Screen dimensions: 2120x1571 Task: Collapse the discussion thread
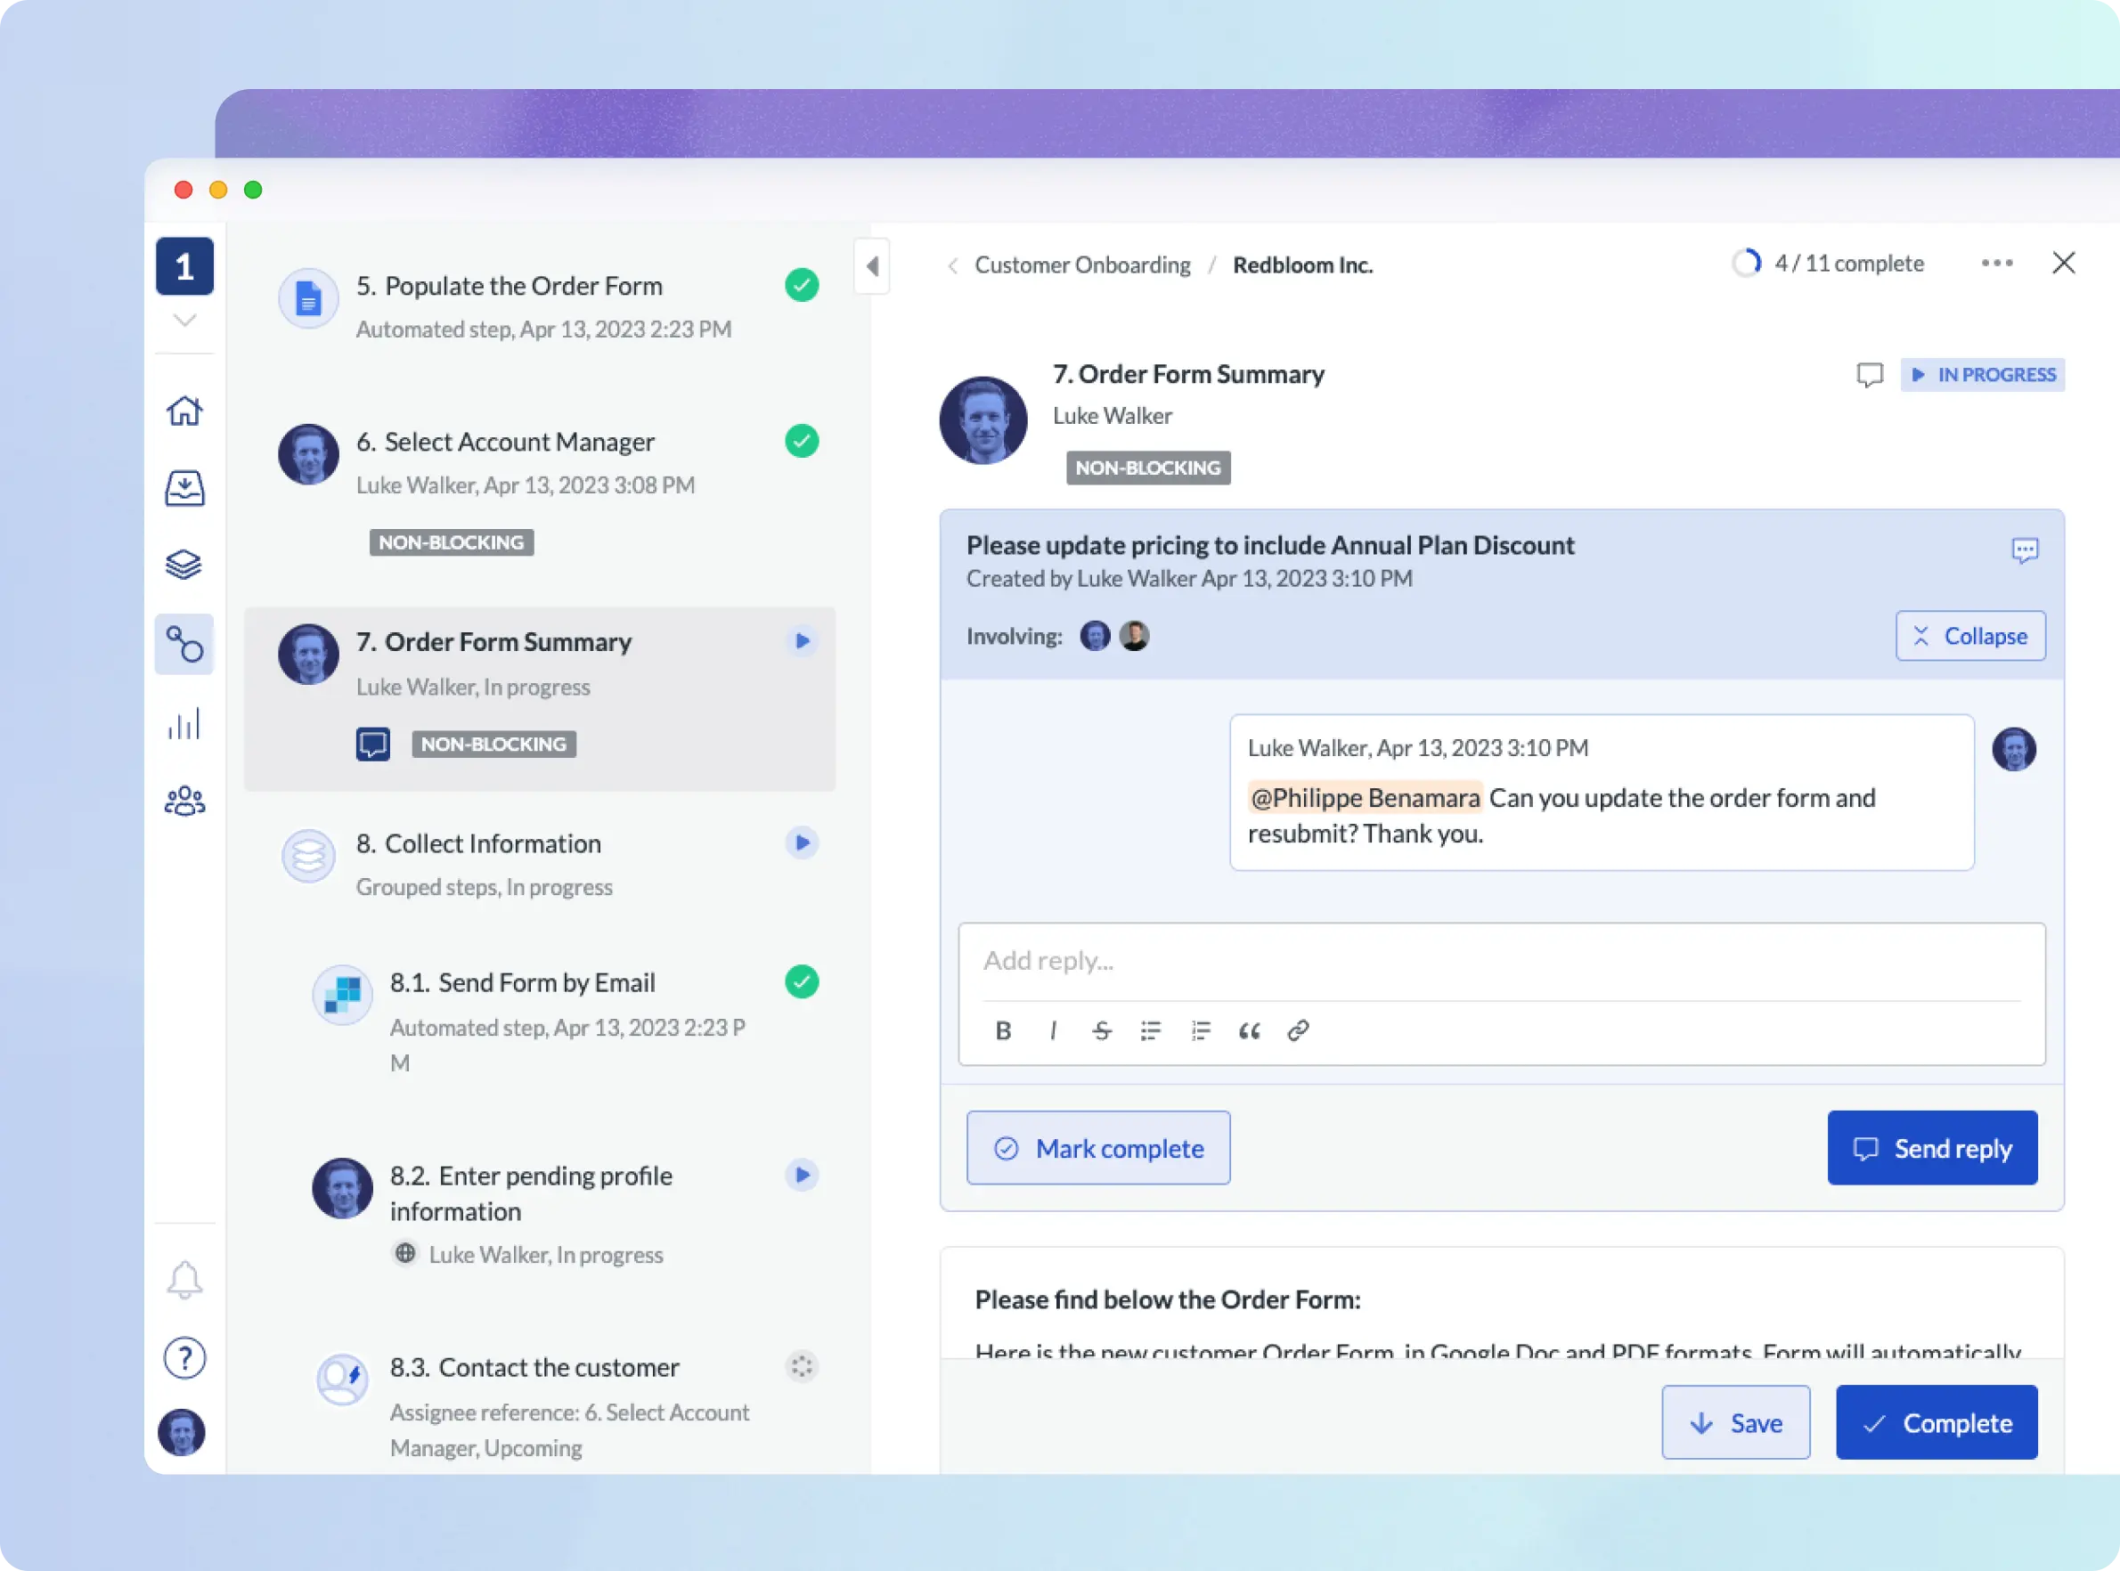1969,635
